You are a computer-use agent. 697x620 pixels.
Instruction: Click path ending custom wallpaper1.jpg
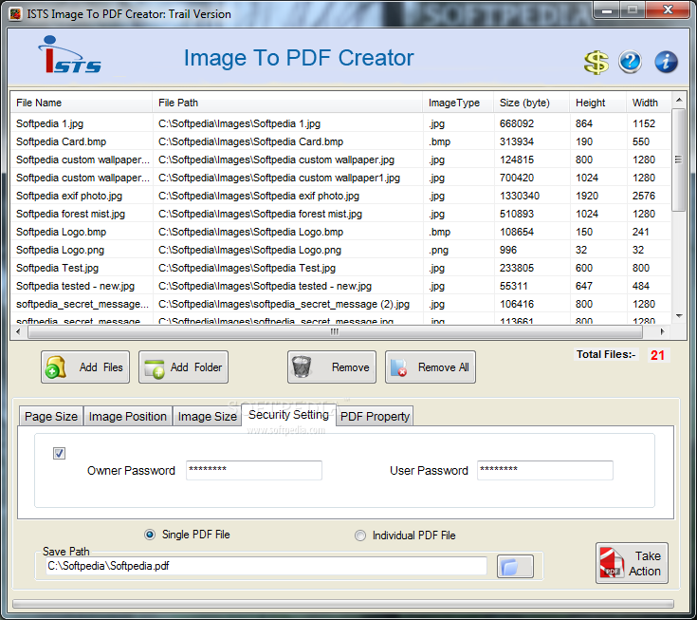[x=279, y=178]
